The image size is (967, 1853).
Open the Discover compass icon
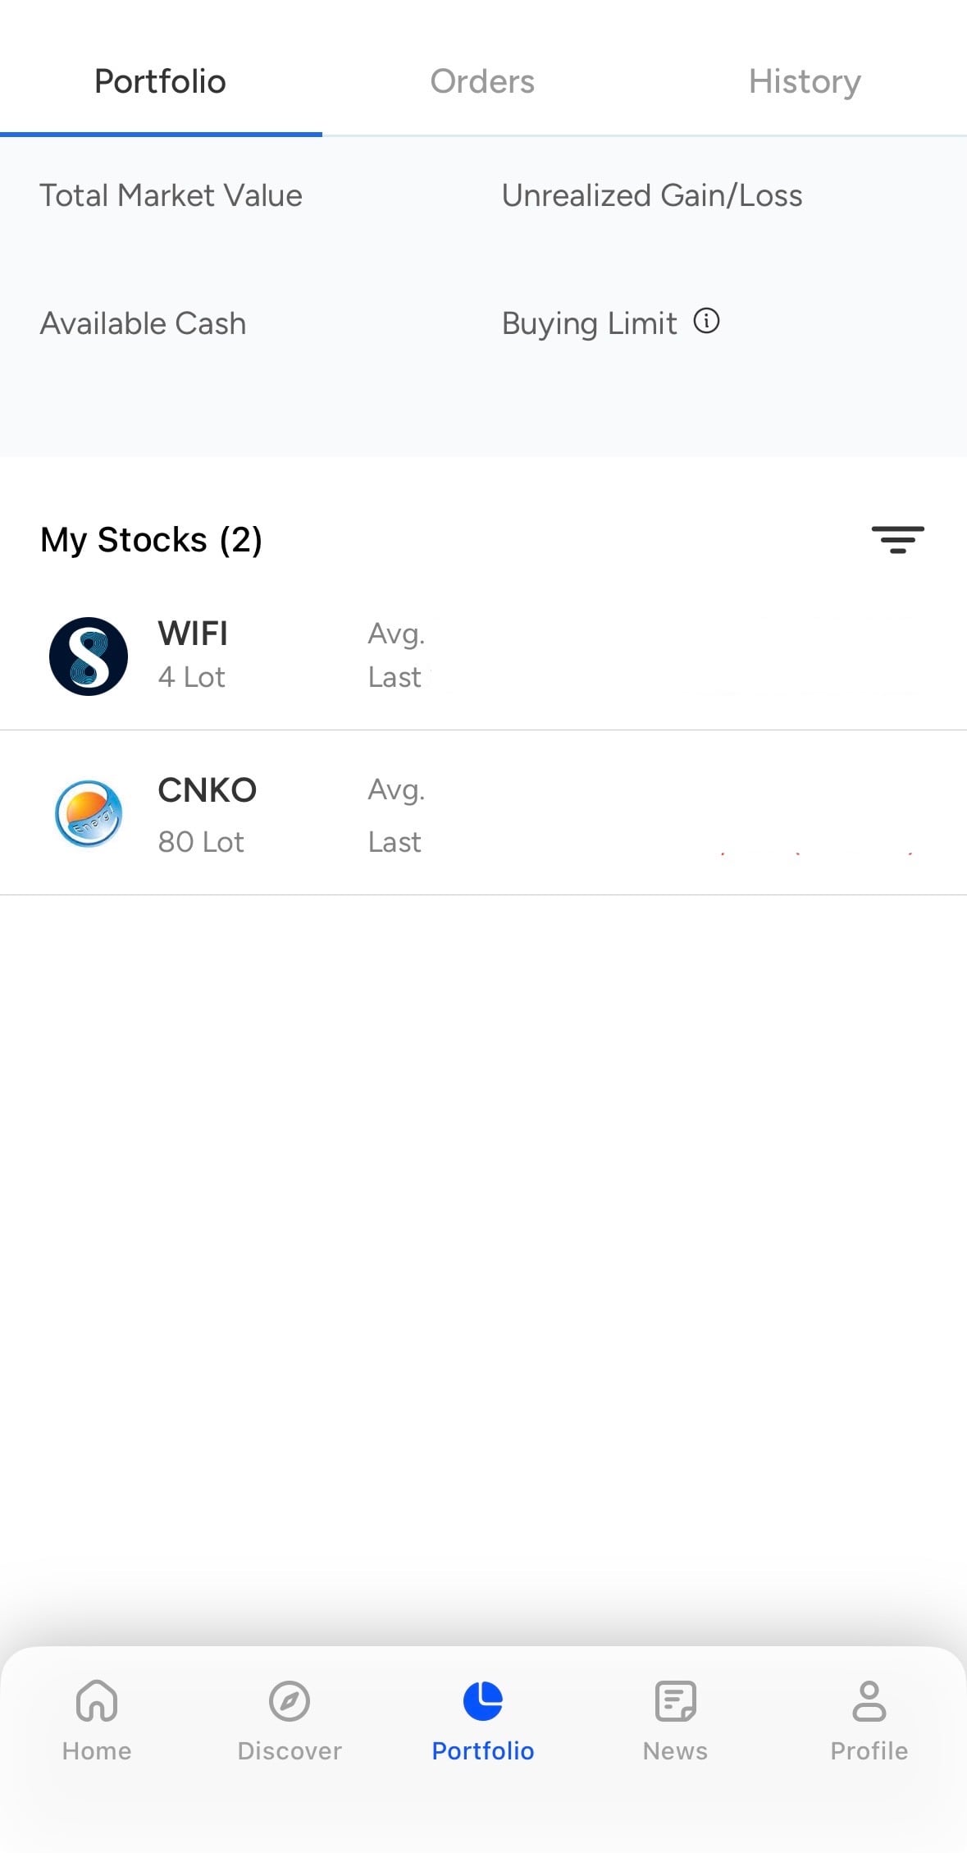290,1701
